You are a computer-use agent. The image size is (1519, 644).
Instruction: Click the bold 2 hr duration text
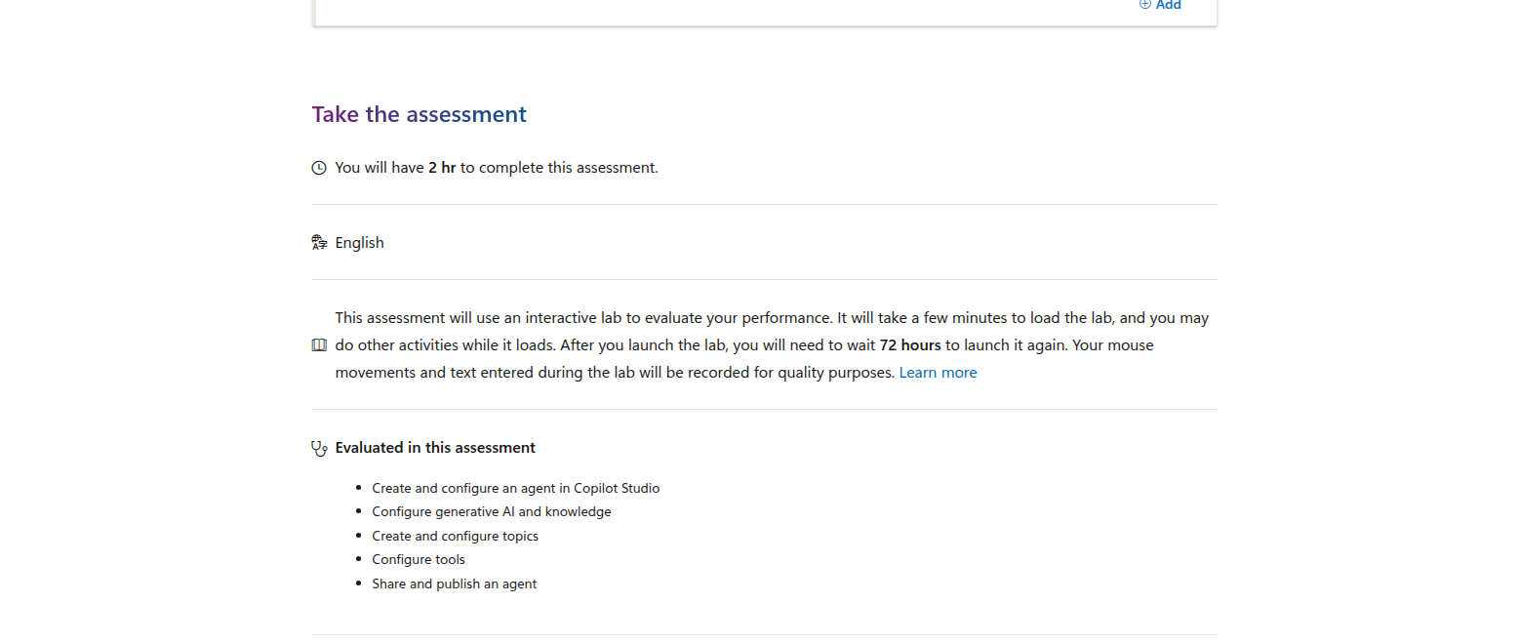tap(442, 168)
